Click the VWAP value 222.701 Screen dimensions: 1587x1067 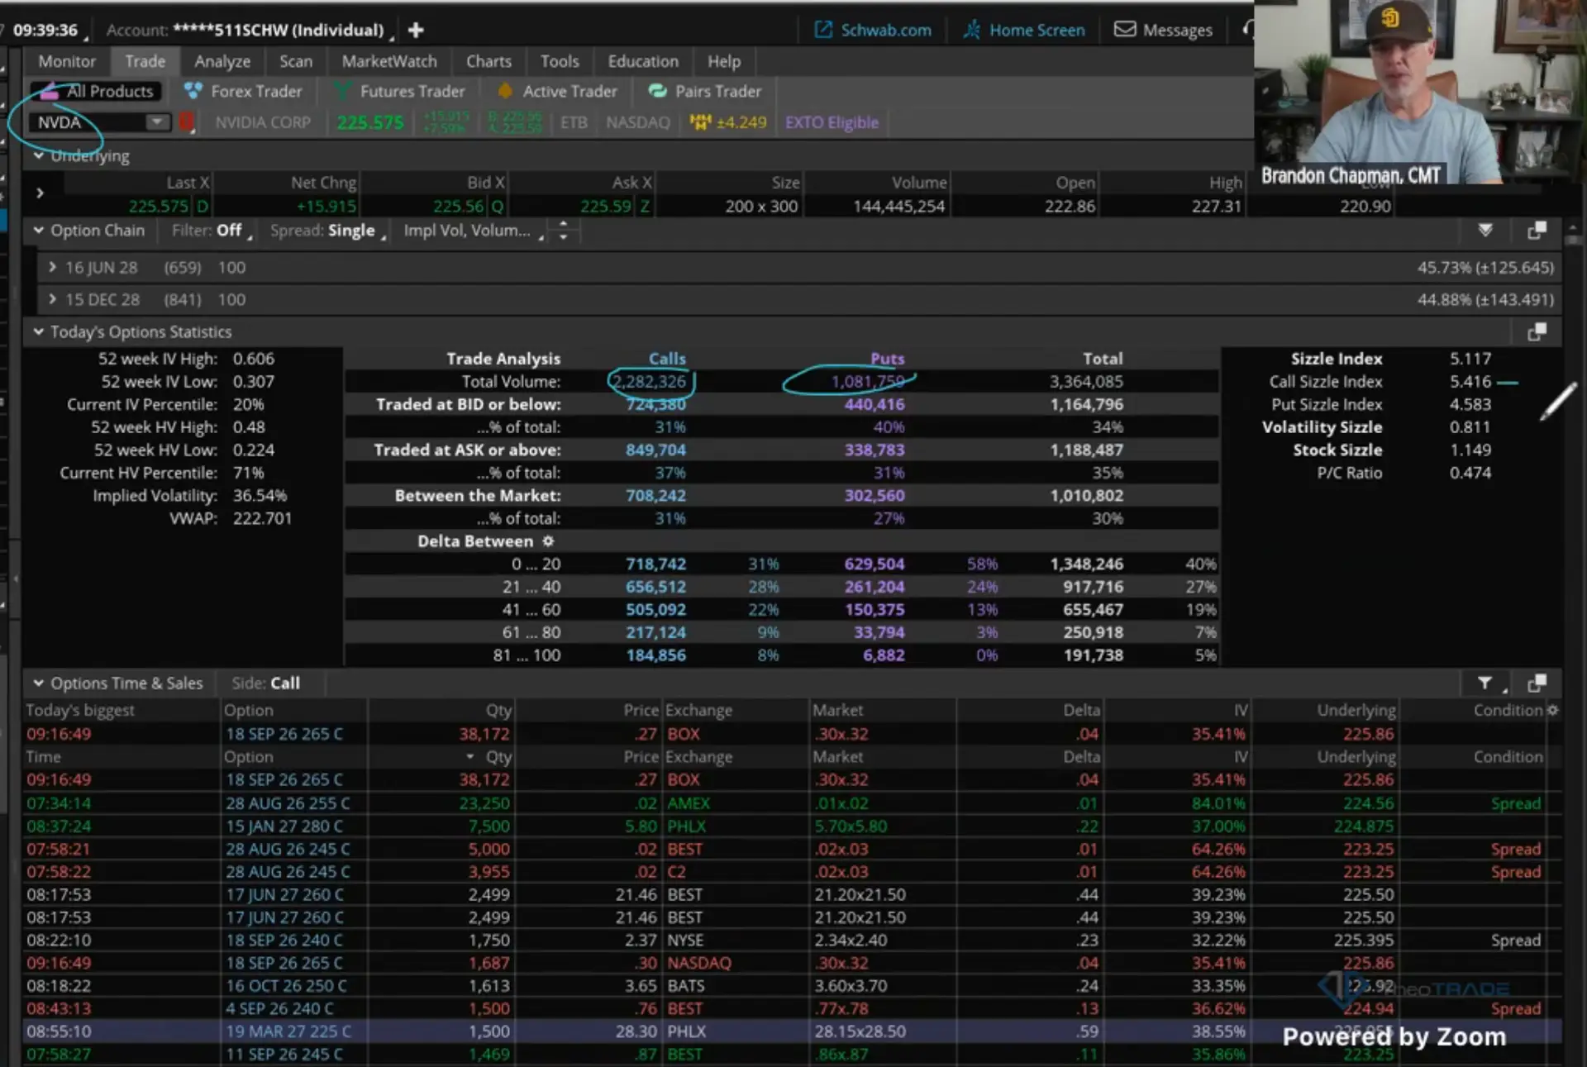(x=262, y=518)
